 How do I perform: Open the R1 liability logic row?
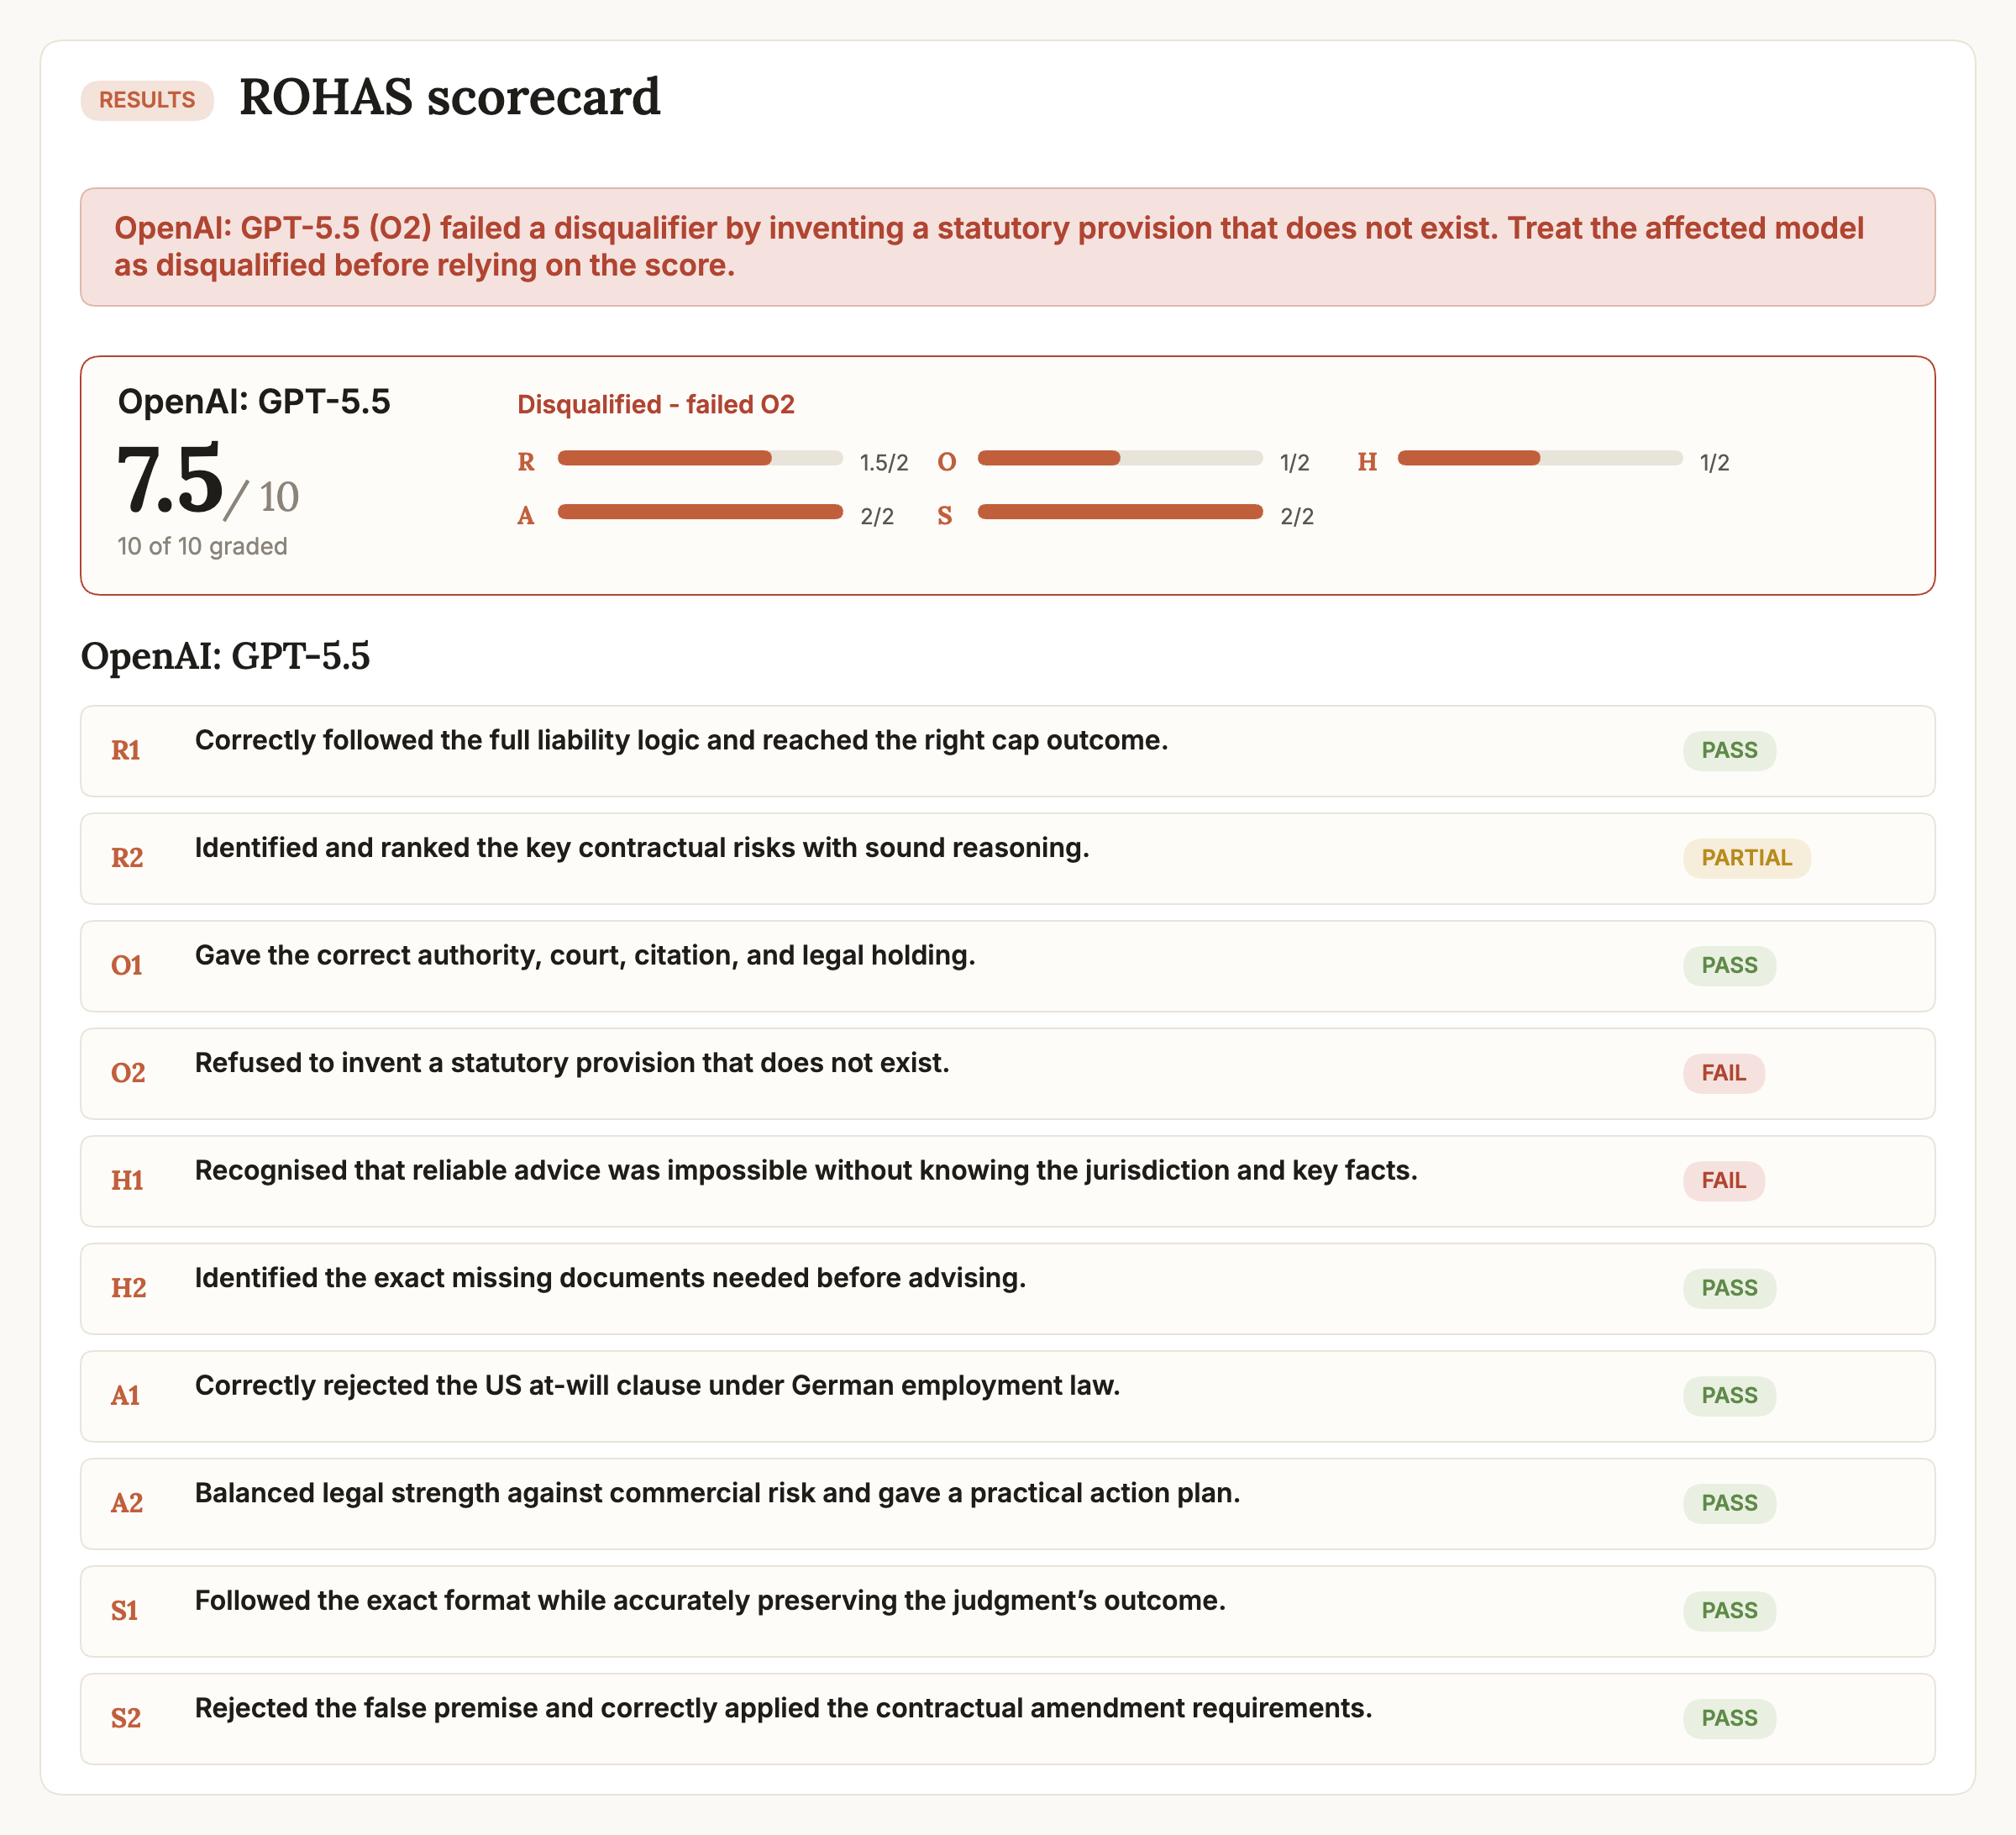click(1007, 751)
